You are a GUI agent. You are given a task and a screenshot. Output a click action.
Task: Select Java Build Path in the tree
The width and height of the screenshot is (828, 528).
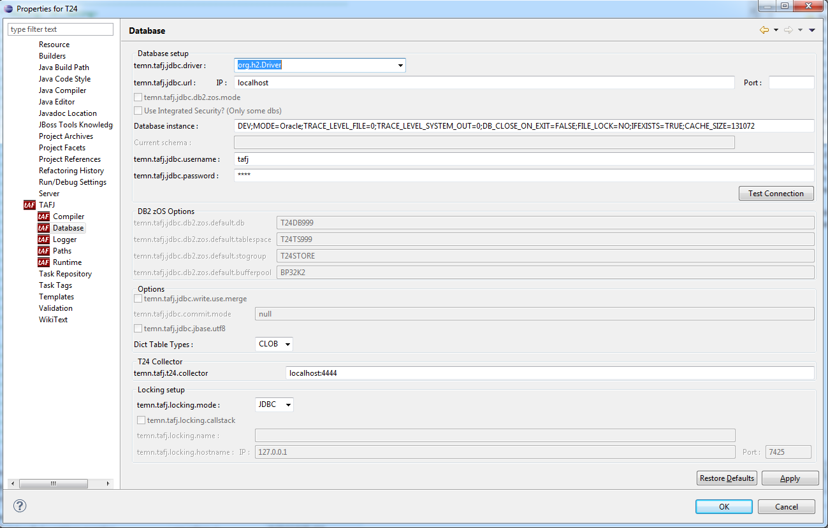(64, 68)
